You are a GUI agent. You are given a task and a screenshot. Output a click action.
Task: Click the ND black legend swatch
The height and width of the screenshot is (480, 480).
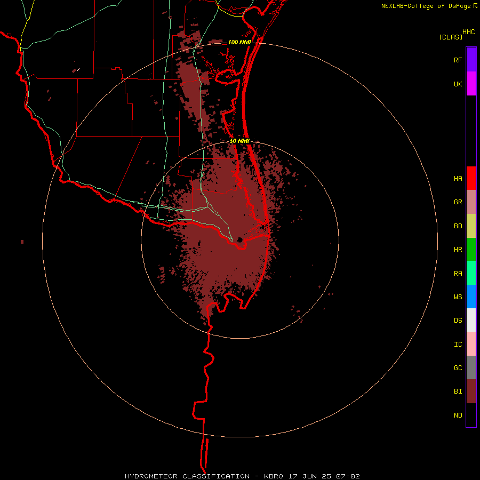[x=471, y=415]
